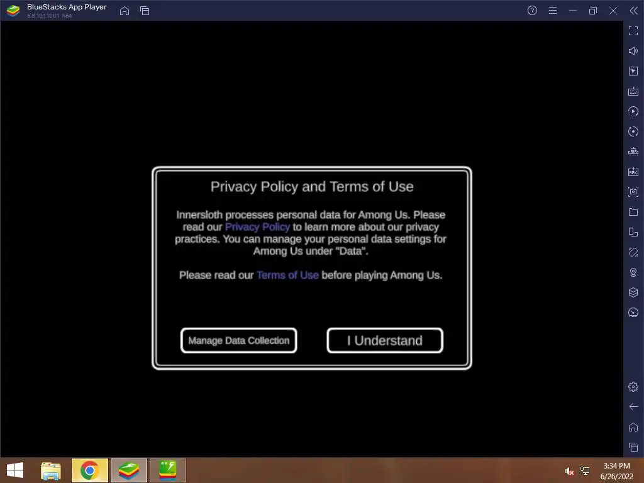Click the volume icon in sidebar

click(633, 51)
